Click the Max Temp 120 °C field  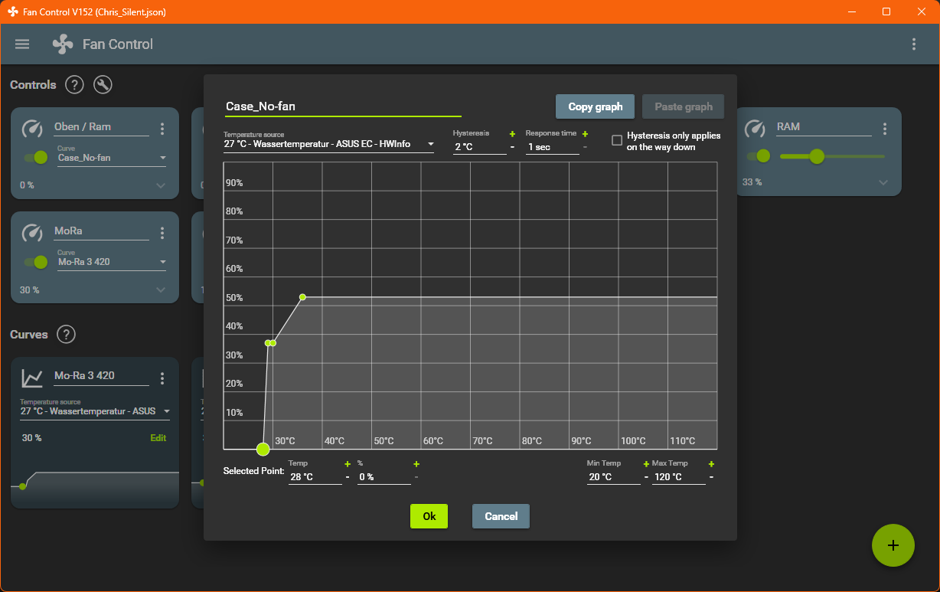tap(679, 477)
